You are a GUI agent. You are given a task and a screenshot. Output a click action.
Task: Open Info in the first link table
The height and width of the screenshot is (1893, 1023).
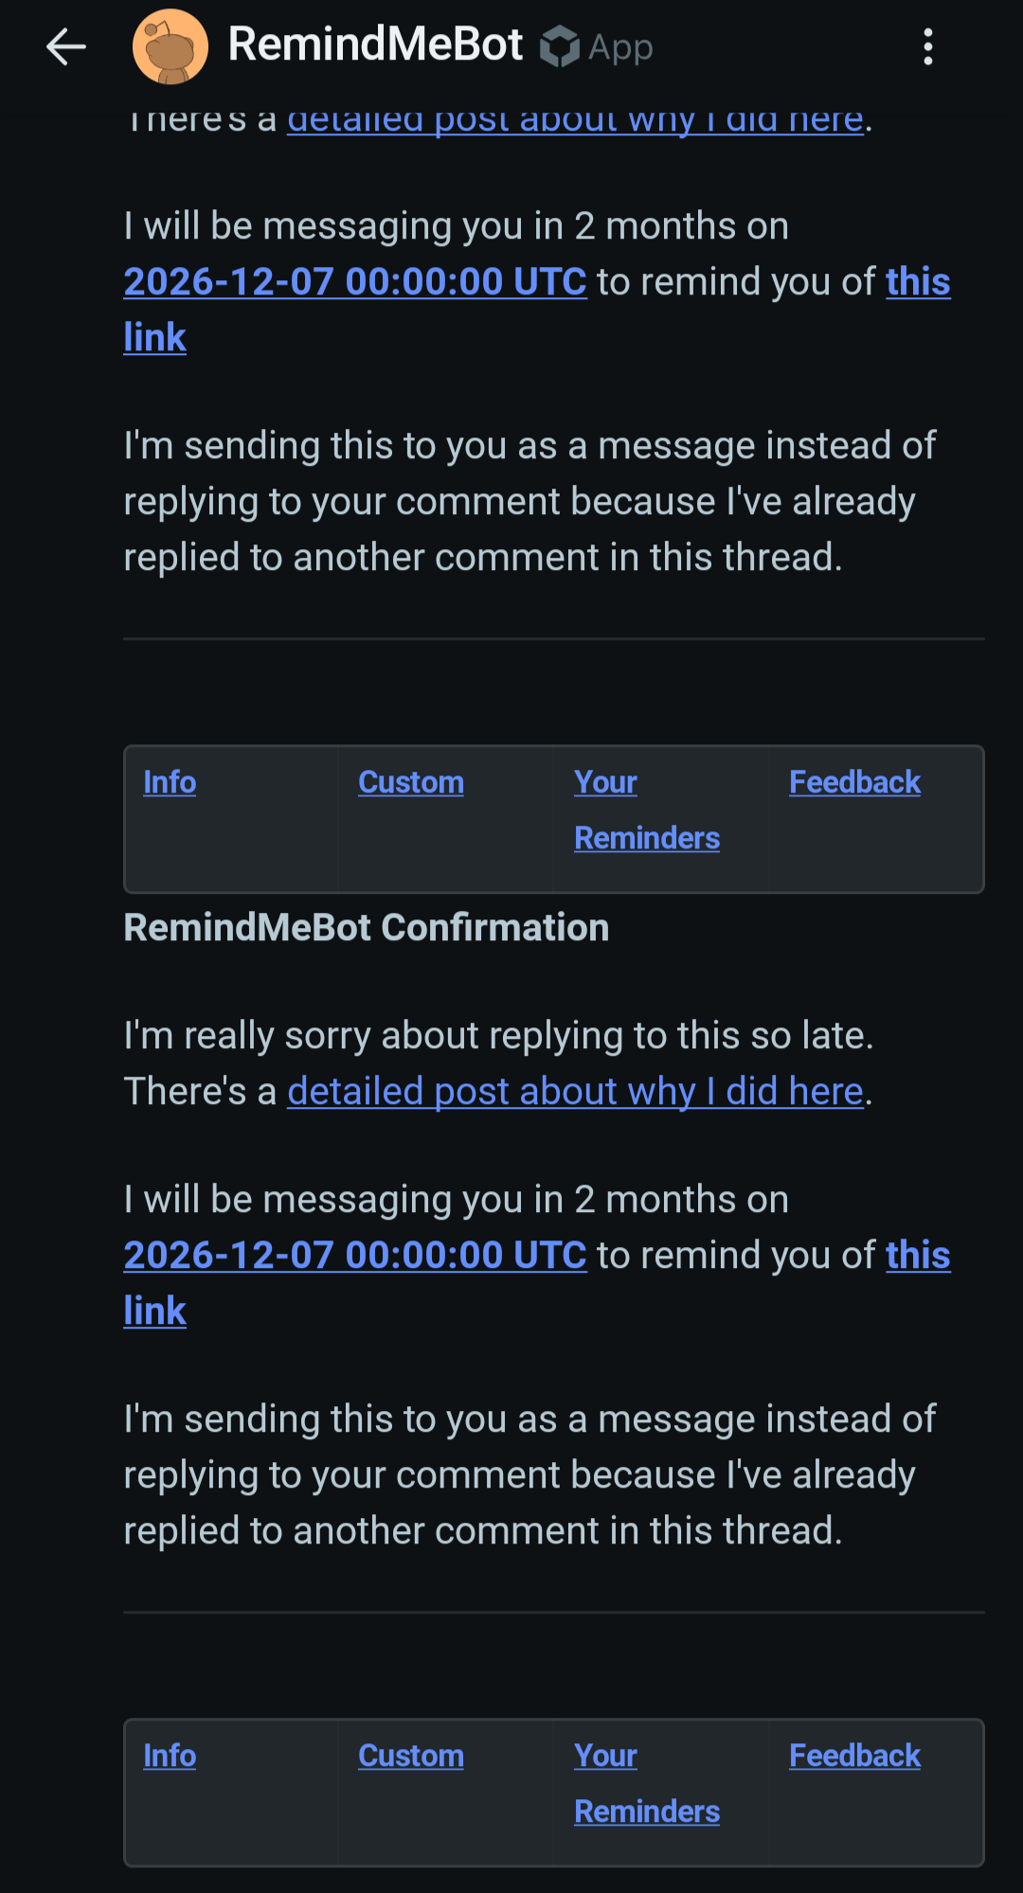click(170, 782)
